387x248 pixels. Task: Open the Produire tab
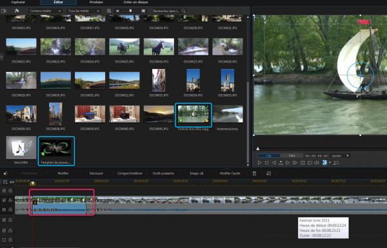[96, 2]
